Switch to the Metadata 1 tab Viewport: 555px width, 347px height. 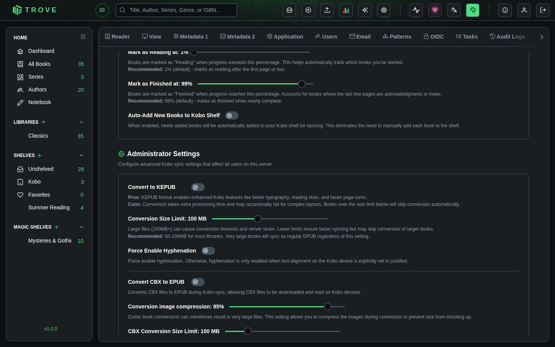(191, 37)
